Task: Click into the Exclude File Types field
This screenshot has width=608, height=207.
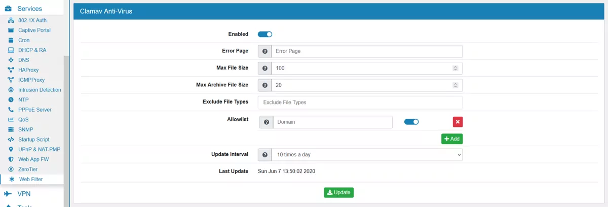Action: (x=360, y=102)
